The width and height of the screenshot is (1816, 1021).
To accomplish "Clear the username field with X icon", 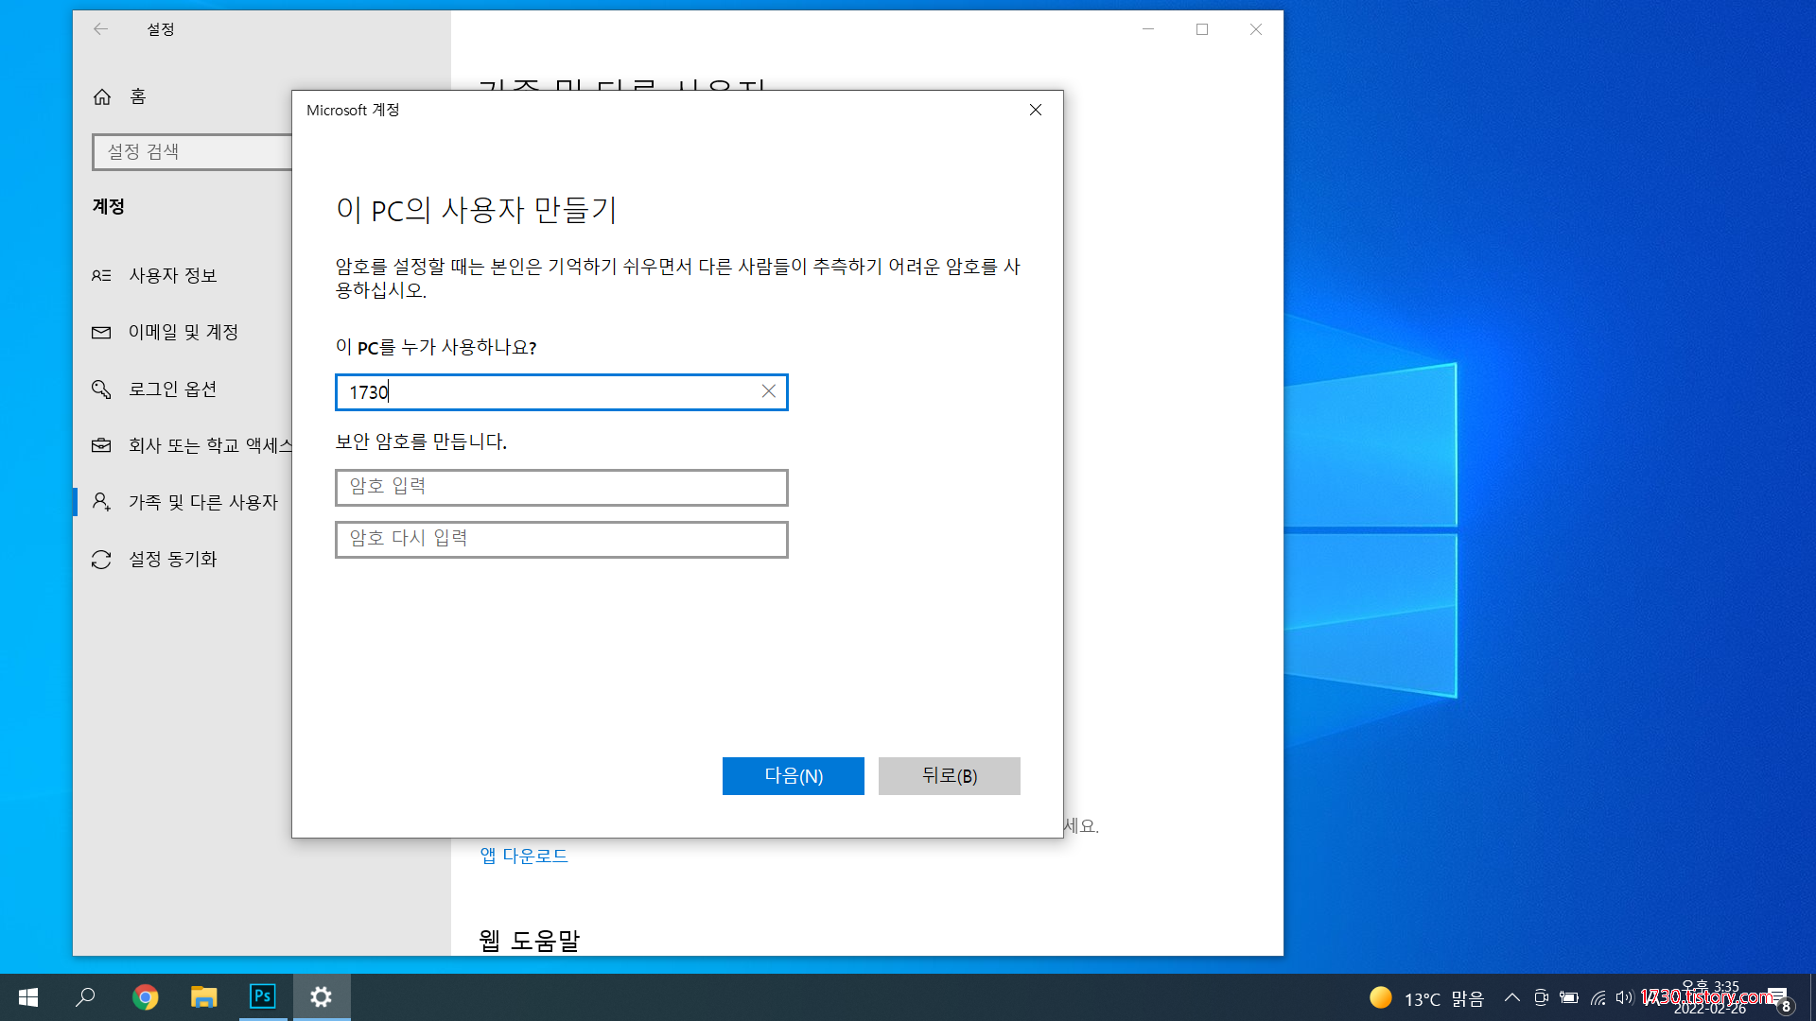I will tap(768, 391).
